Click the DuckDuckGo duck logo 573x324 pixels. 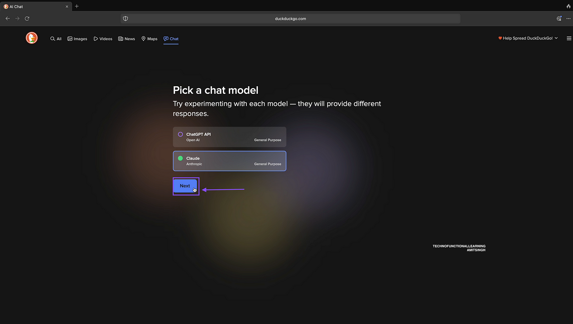pyautogui.click(x=32, y=38)
